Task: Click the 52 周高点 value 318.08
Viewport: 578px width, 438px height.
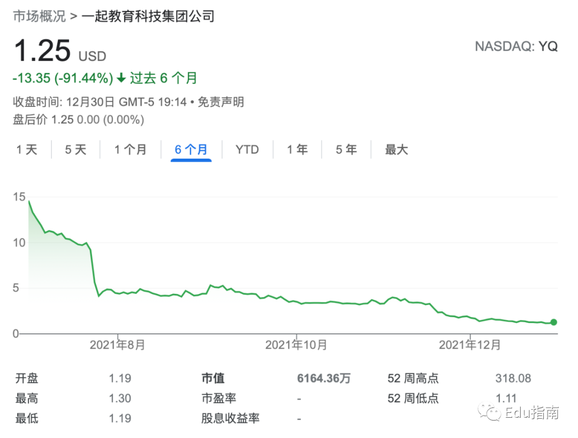Action: click(513, 378)
